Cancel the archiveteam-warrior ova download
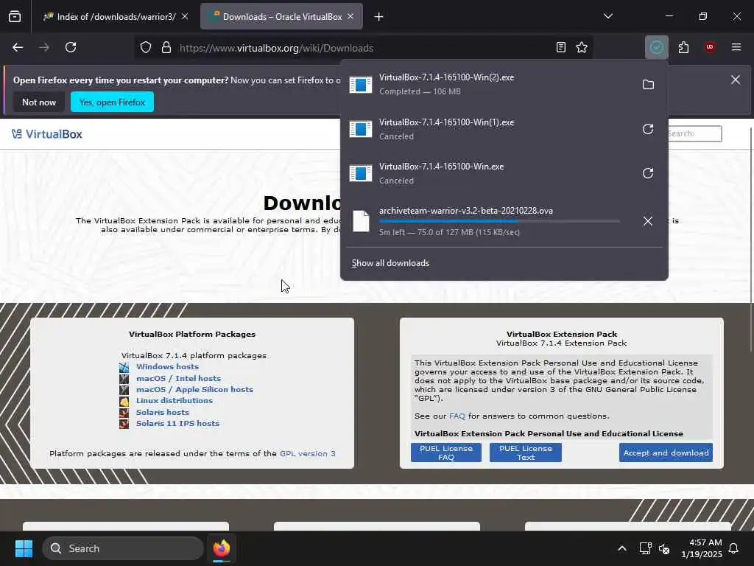Screen dimensions: 754x566 coord(648,221)
